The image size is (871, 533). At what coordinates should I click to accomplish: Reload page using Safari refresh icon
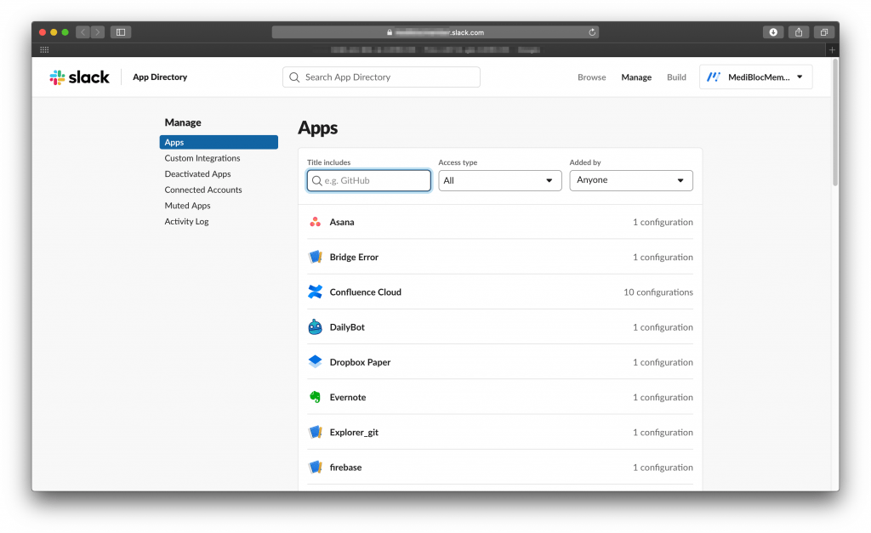point(592,32)
